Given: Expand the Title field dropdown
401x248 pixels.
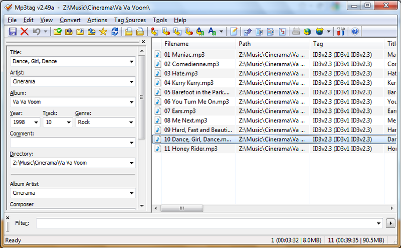Looking at the screenshot, I should (131, 62).
